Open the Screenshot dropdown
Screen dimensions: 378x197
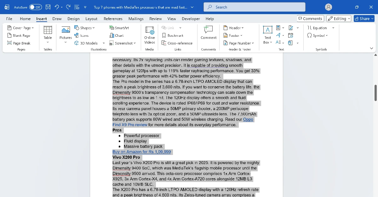[x=123, y=43]
